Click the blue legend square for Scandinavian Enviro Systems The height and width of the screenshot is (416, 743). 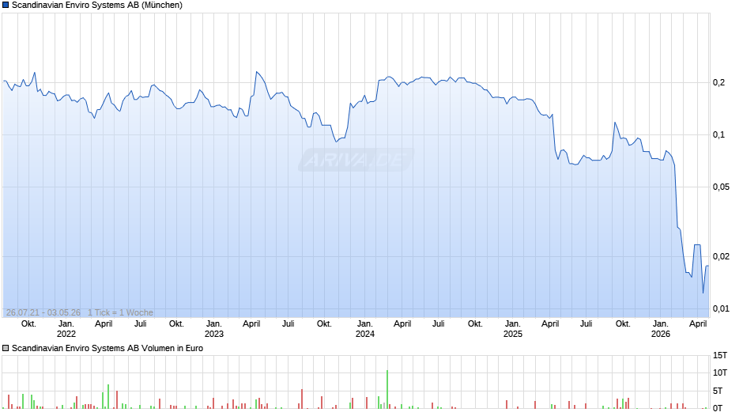(x=6, y=6)
